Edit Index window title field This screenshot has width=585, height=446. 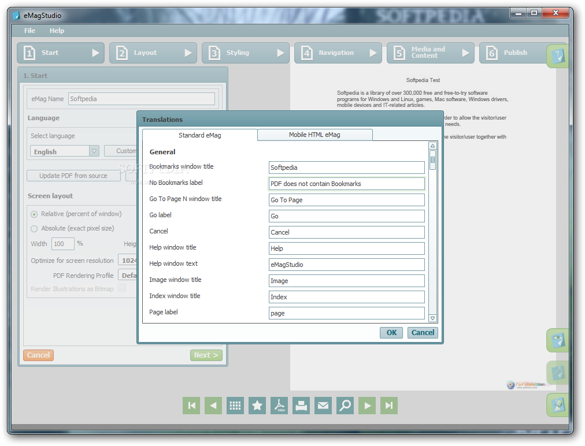[x=347, y=297]
